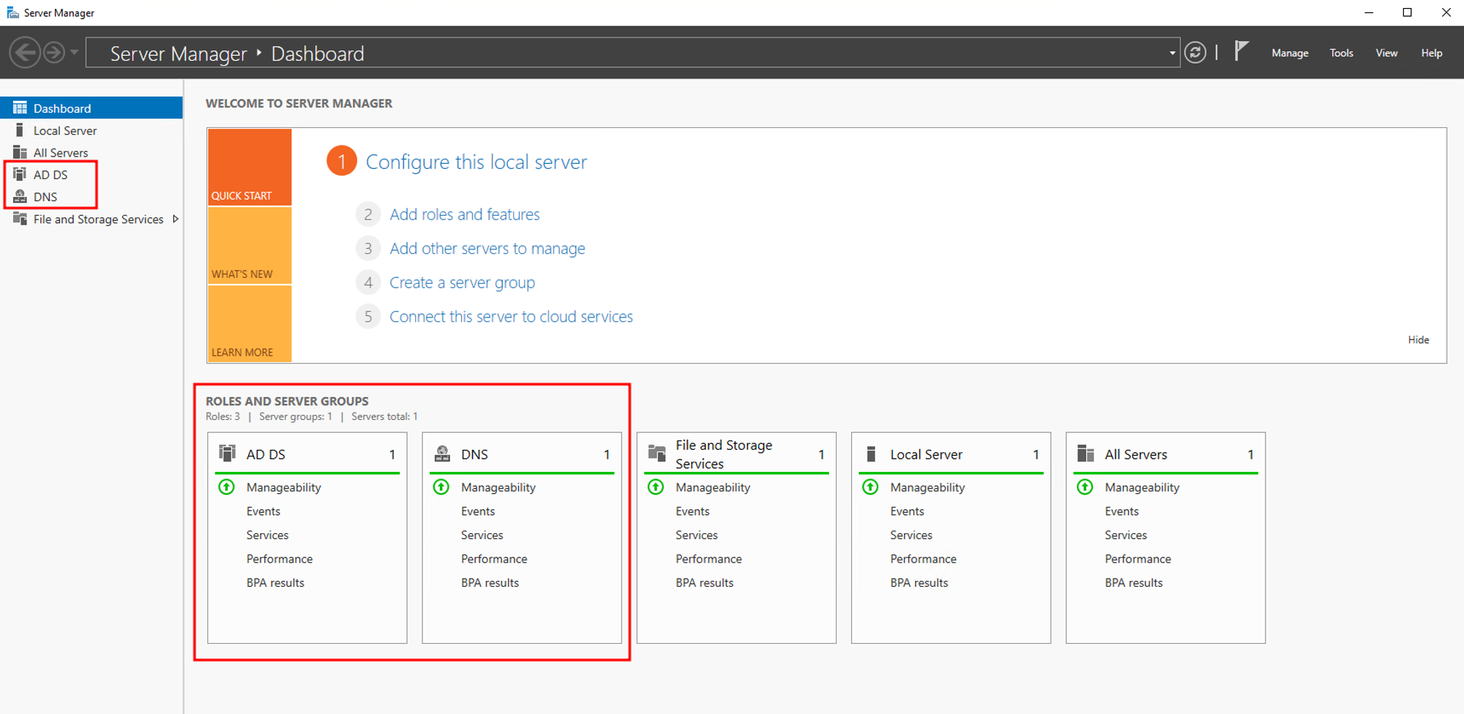Open the Help menu
The width and height of the screenshot is (1464, 714).
tap(1432, 53)
